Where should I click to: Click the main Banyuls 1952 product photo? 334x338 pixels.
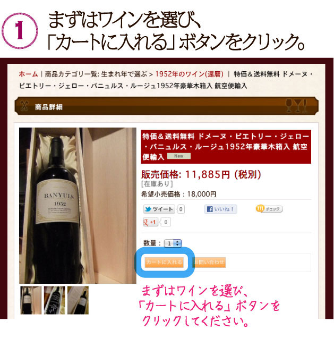click(x=78, y=206)
